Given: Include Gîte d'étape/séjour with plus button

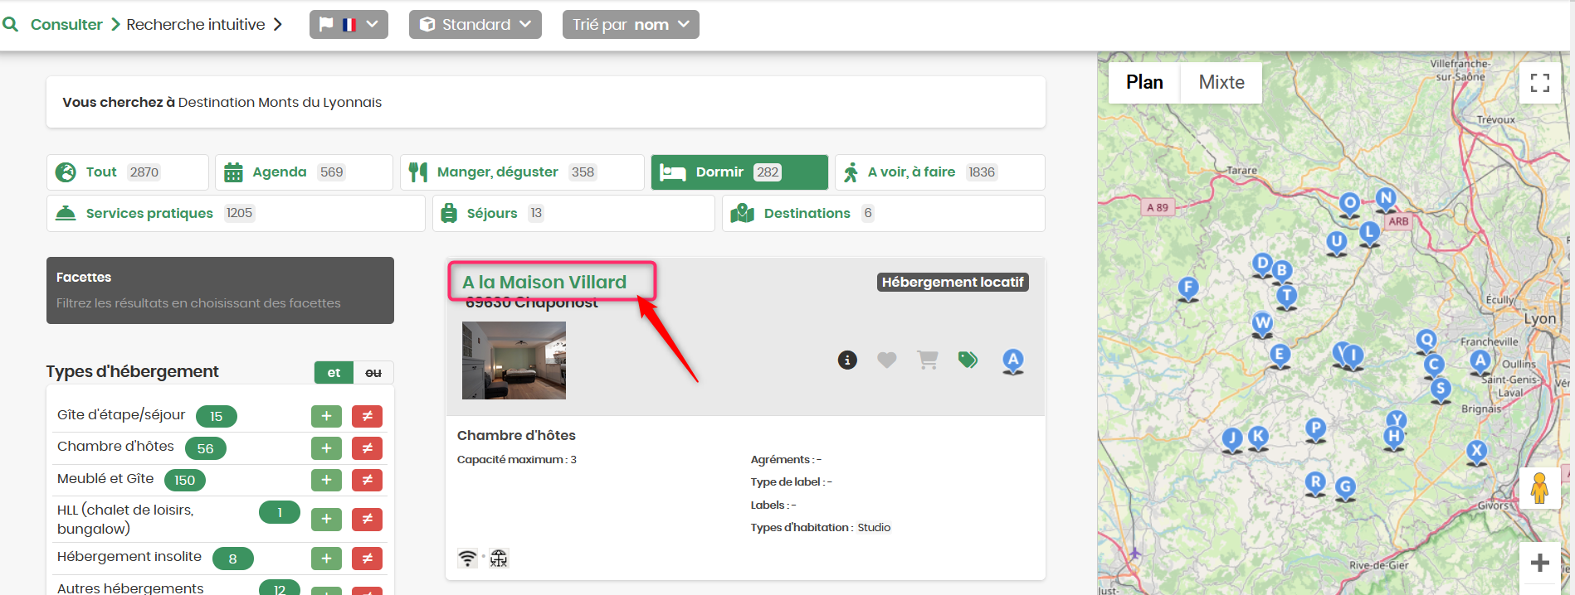Looking at the screenshot, I should [x=326, y=416].
